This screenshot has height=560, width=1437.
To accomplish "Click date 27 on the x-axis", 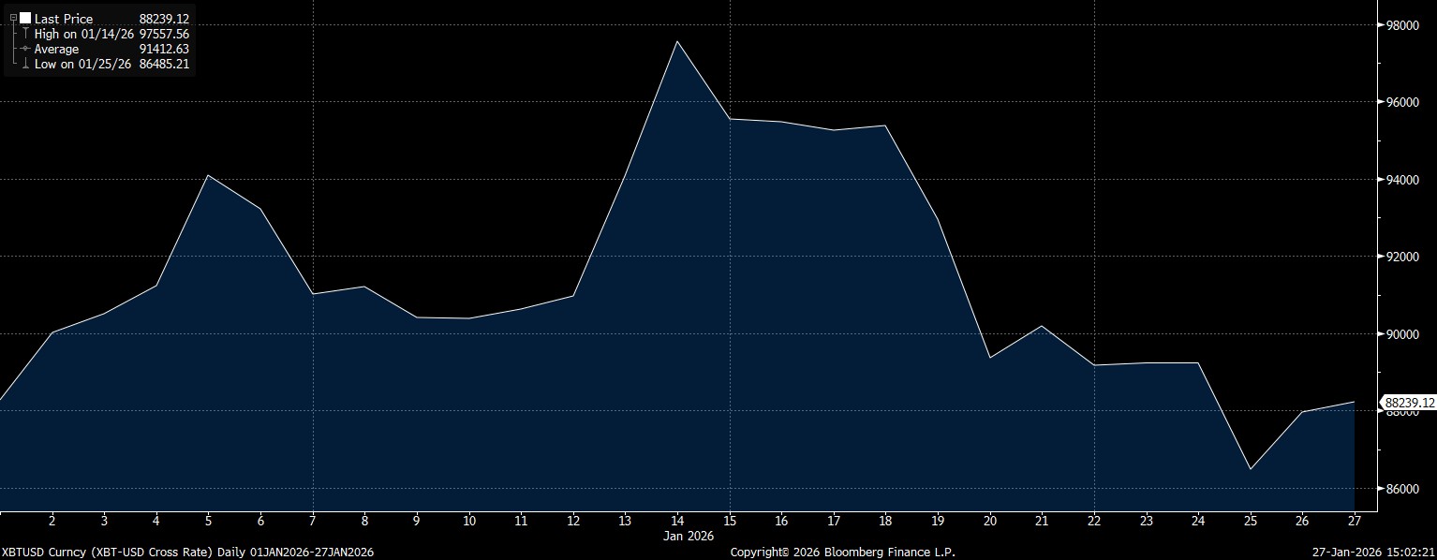I will (1355, 521).
